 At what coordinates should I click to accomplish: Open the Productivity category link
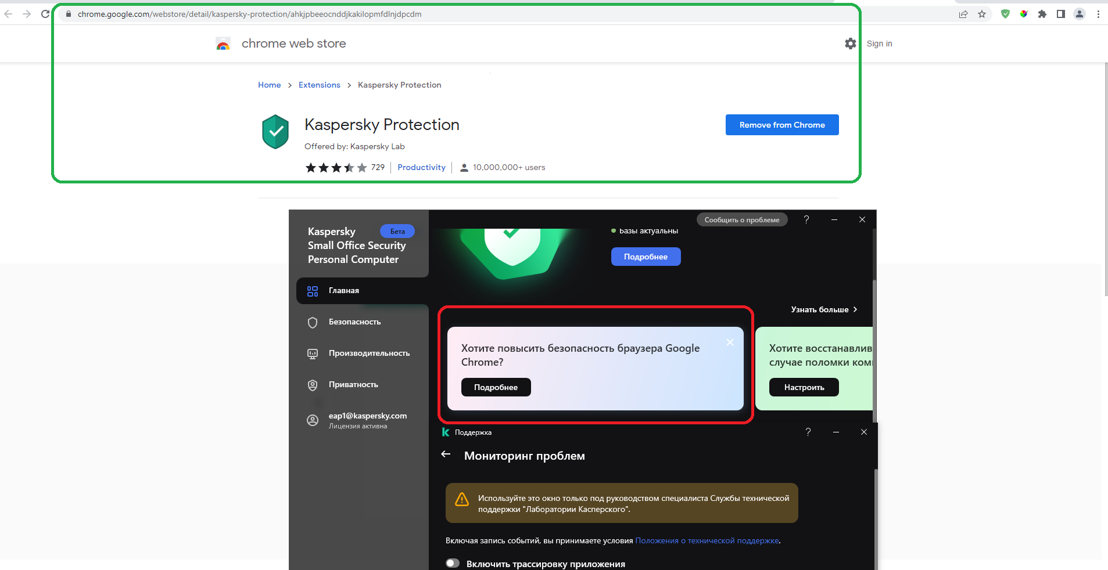pos(421,167)
